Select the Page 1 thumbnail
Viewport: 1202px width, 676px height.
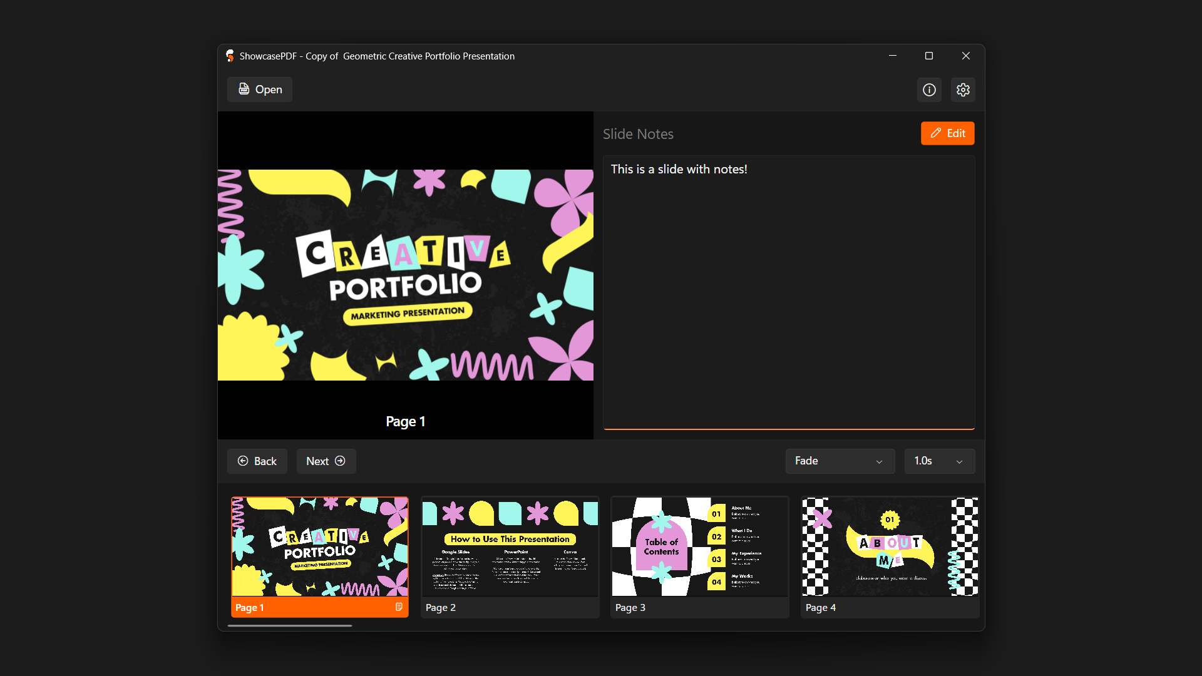pos(320,548)
